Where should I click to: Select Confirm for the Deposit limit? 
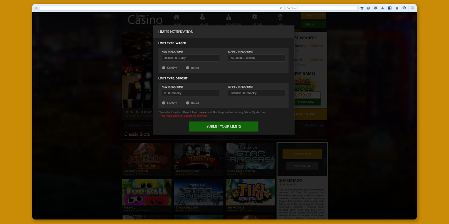pos(163,103)
